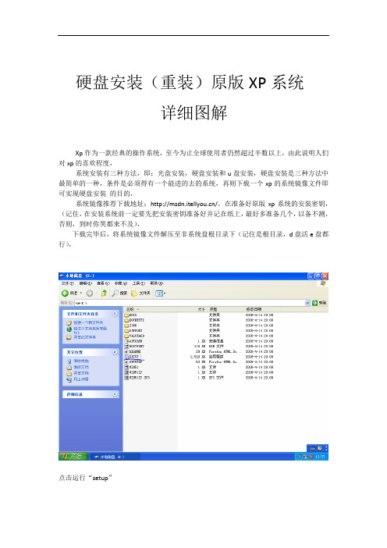Select the DOCS folder icon
The height and width of the screenshot is (548, 387).
click(x=126, y=315)
